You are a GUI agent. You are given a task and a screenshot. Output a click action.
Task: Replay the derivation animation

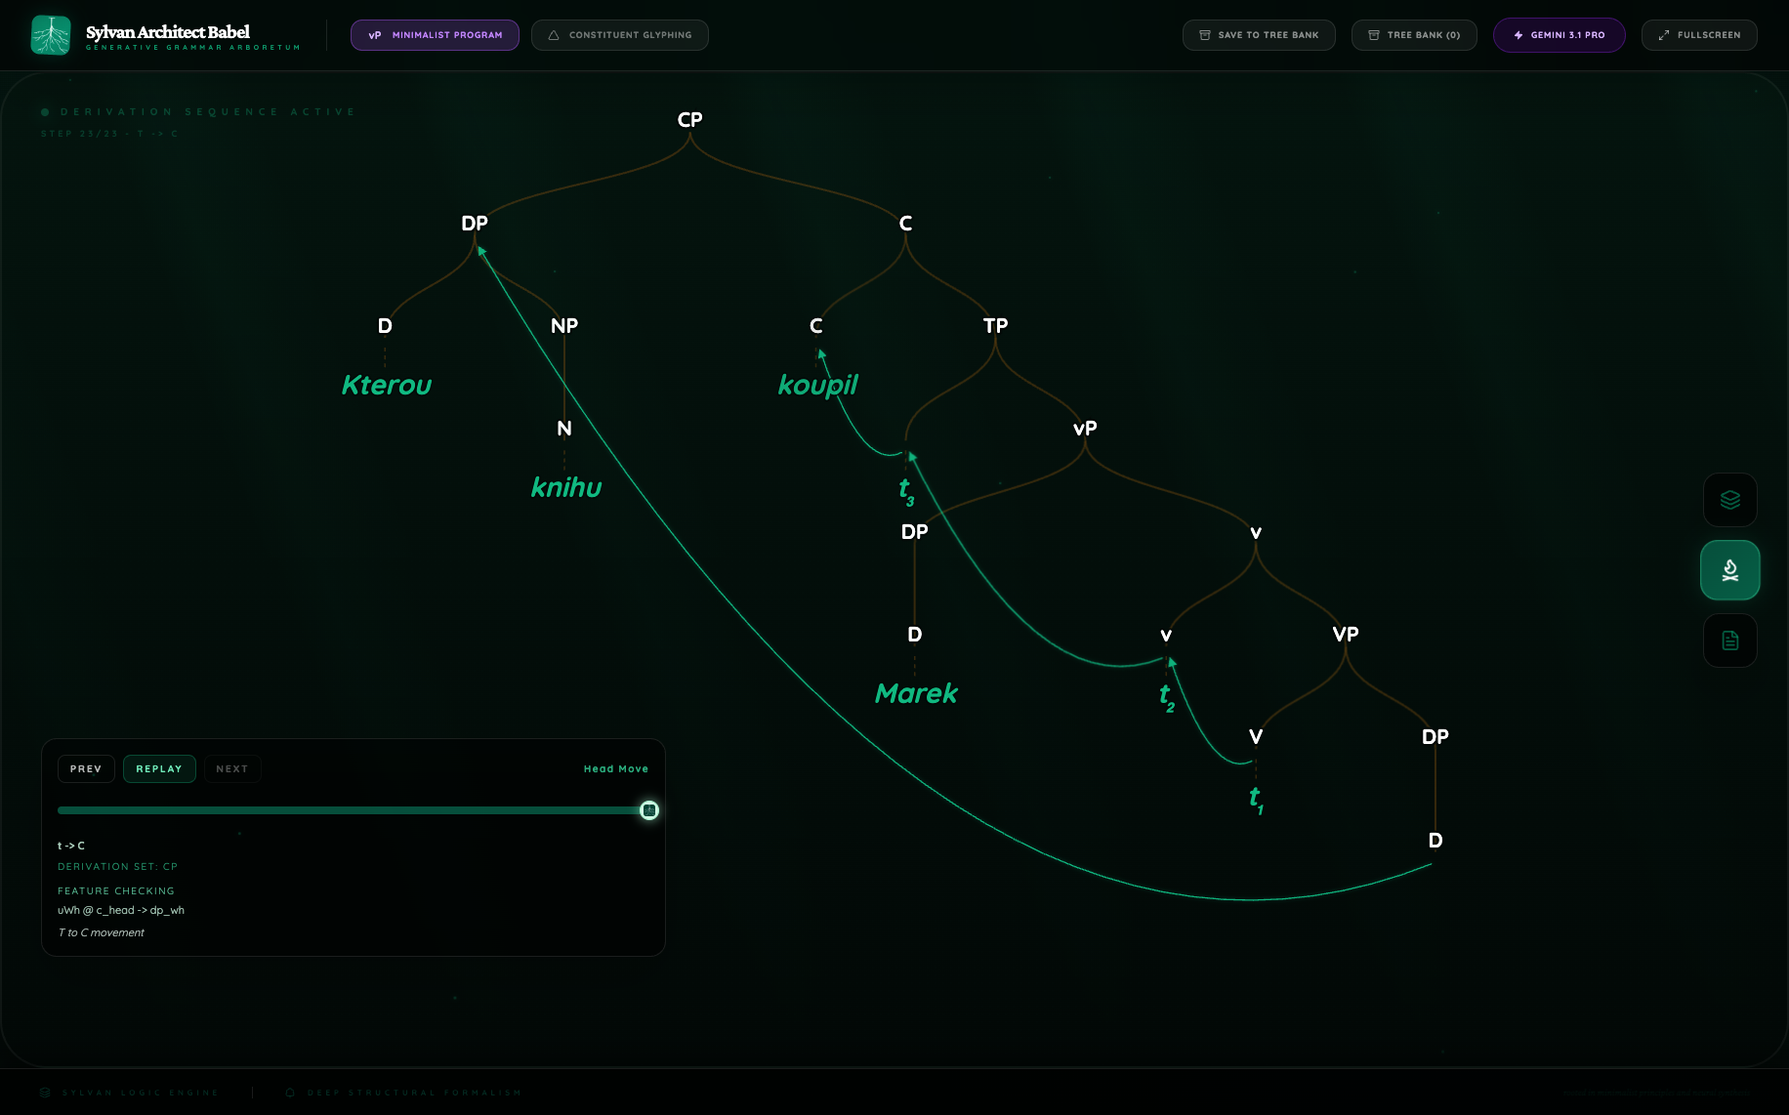(x=159, y=769)
